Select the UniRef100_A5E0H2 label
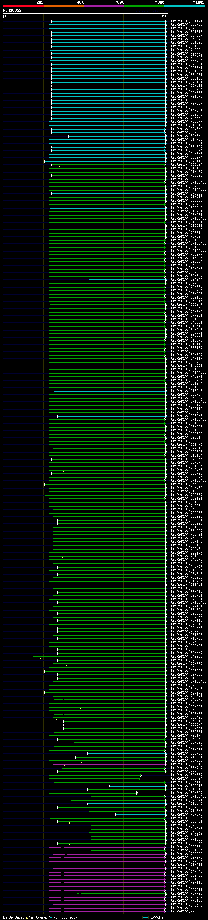The image size is (208, 920). pyautogui.click(x=186, y=416)
